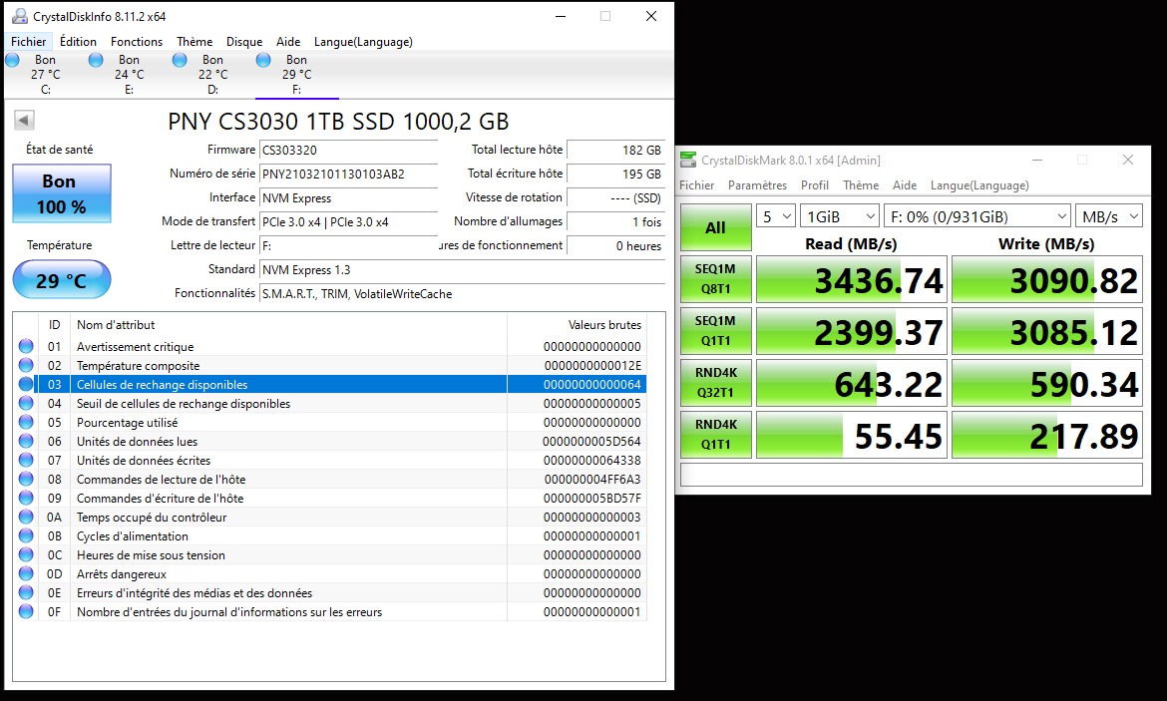The height and width of the screenshot is (701, 1167).
Task: Click the previous disk arrow button
Action: [x=24, y=120]
